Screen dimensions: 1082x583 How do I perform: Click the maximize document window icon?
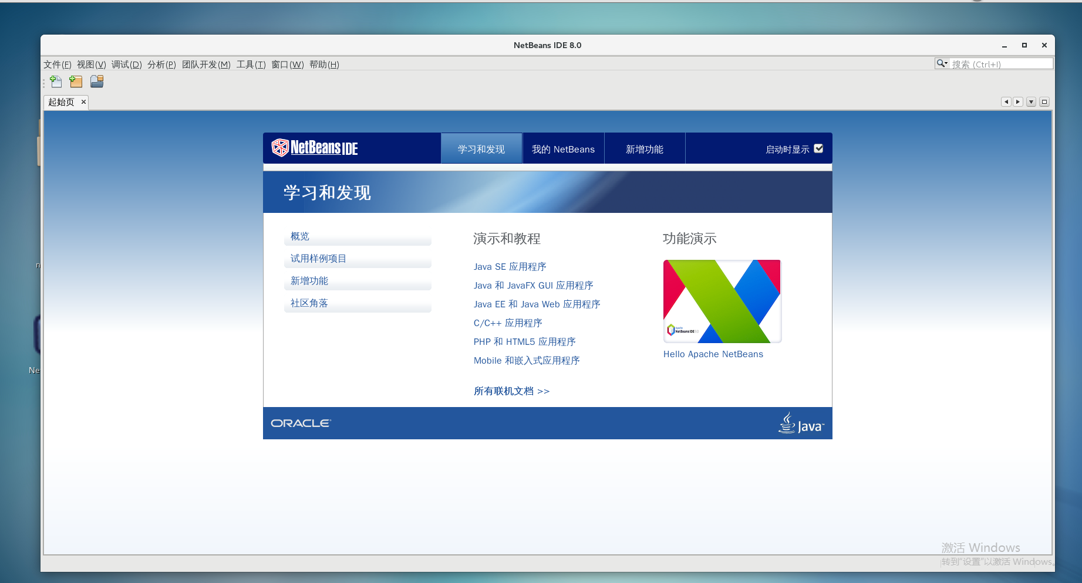tap(1044, 101)
